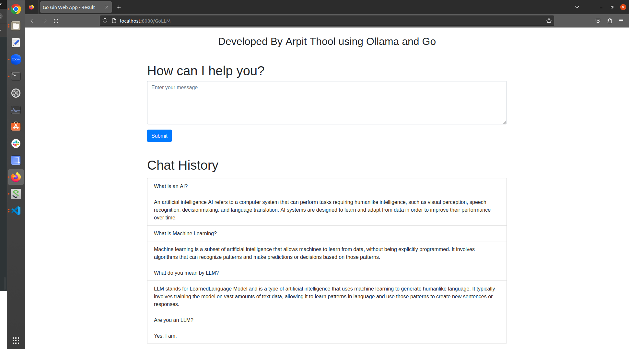629x349 pixels.
Task: Show the application grid in the dock
Action: click(16, 341)
